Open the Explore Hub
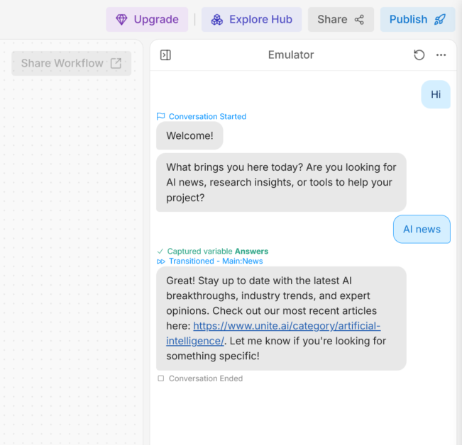Screen dimensions: 462x445 coord(251,19)
